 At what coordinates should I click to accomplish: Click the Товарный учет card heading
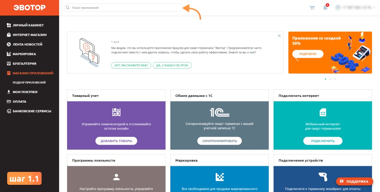[85, 95]
